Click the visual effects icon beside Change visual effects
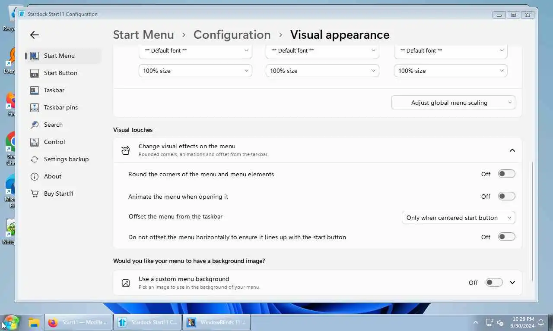The height and width of the screenshot is (331, 553). tap(126, 150)
